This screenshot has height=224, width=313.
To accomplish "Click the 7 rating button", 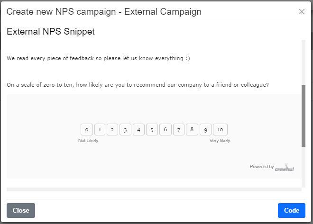I will coord(179,130).
